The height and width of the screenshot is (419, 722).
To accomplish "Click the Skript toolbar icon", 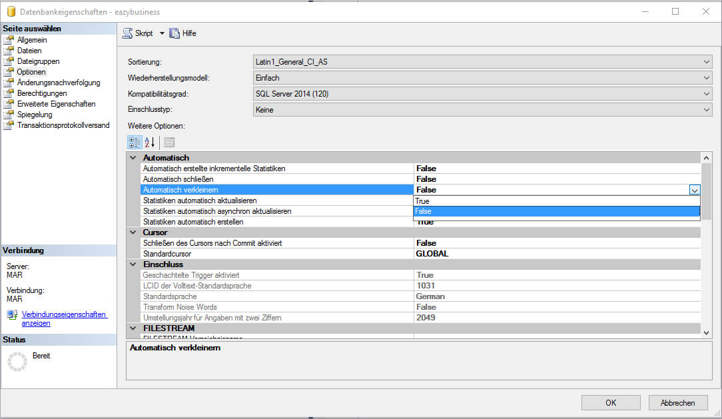I will (x=128, y=33).
